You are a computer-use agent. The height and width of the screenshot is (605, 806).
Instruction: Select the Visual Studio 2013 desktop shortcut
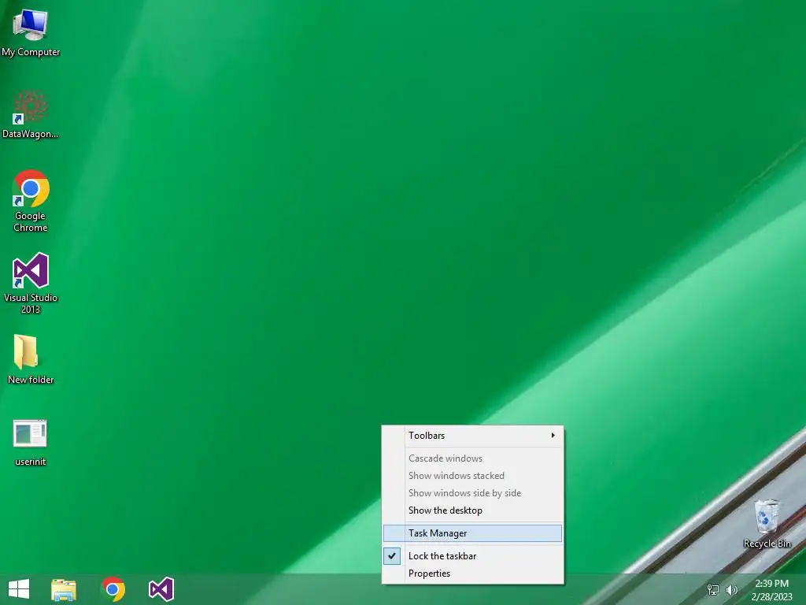point(31,283)
